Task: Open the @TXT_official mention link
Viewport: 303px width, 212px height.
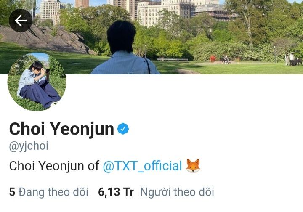Action: coord(142,166)
